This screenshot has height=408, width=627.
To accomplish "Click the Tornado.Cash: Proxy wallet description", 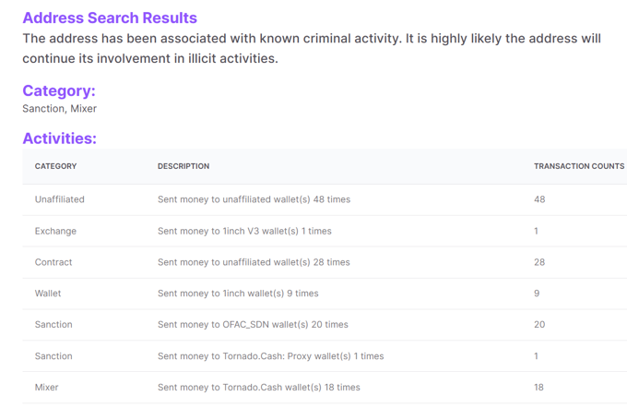I will 270,356.
